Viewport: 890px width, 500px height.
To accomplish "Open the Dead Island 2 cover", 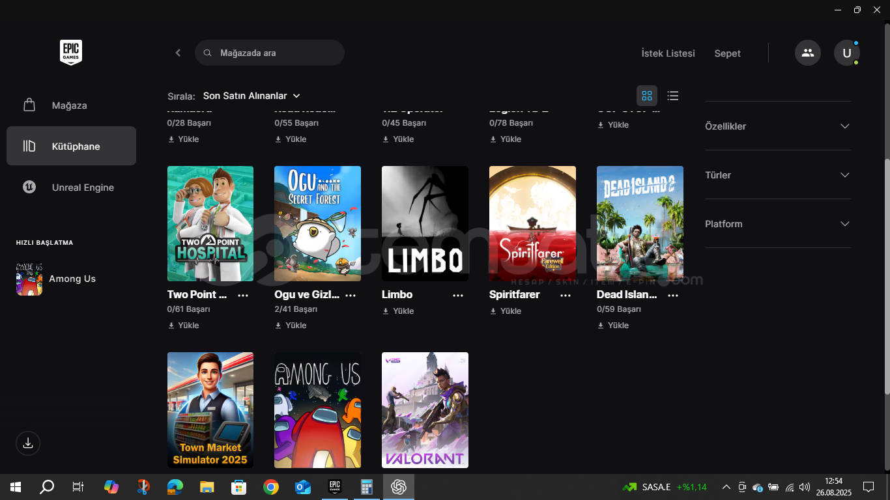I will (x=640, y=223).
